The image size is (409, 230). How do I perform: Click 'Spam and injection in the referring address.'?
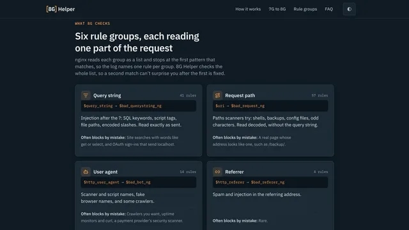(x=257, y=194)
